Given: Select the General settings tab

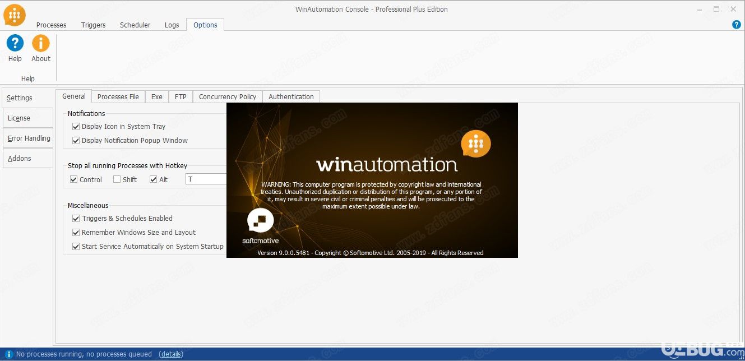Looking at the screenshot, I should pos(74,96).
